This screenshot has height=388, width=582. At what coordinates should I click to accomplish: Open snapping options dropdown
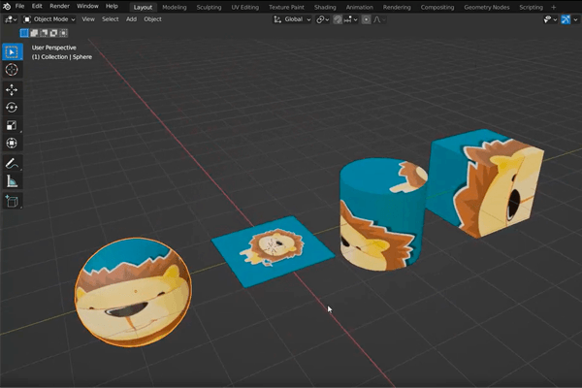click(351, 19)
